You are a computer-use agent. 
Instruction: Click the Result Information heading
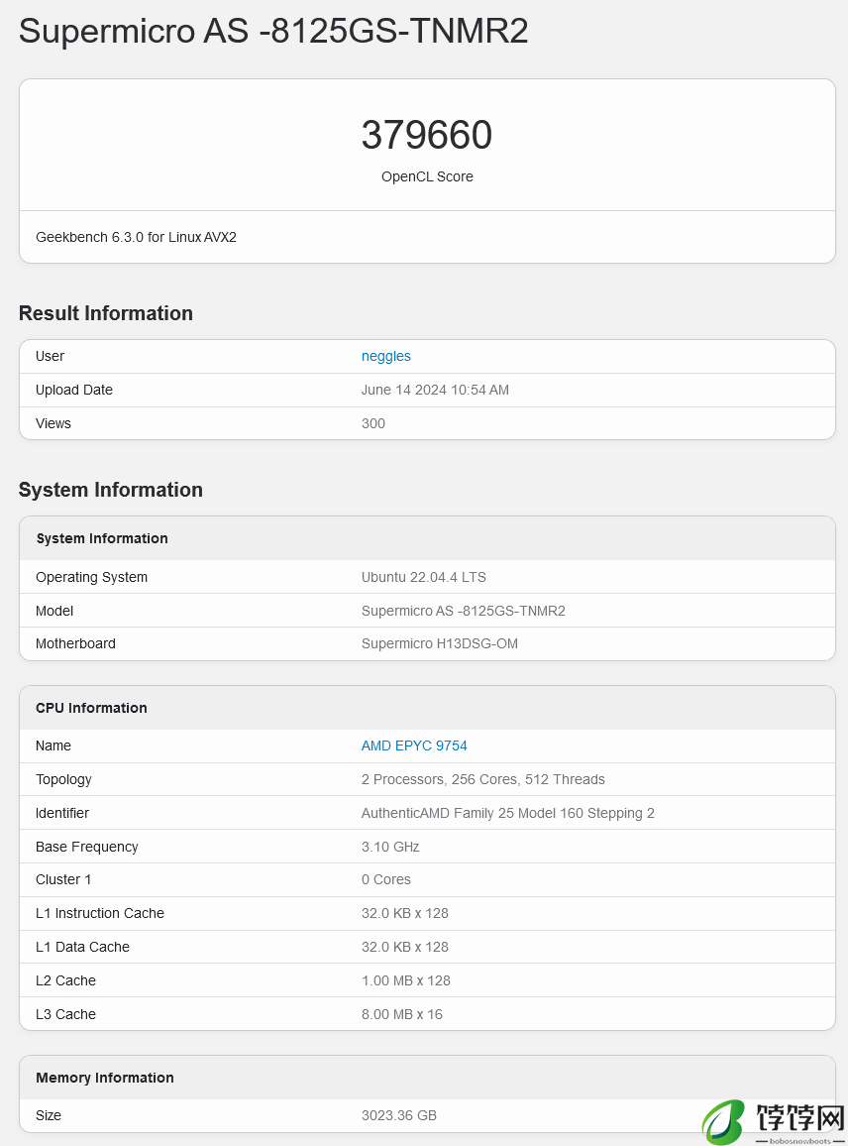pos(106,313)
